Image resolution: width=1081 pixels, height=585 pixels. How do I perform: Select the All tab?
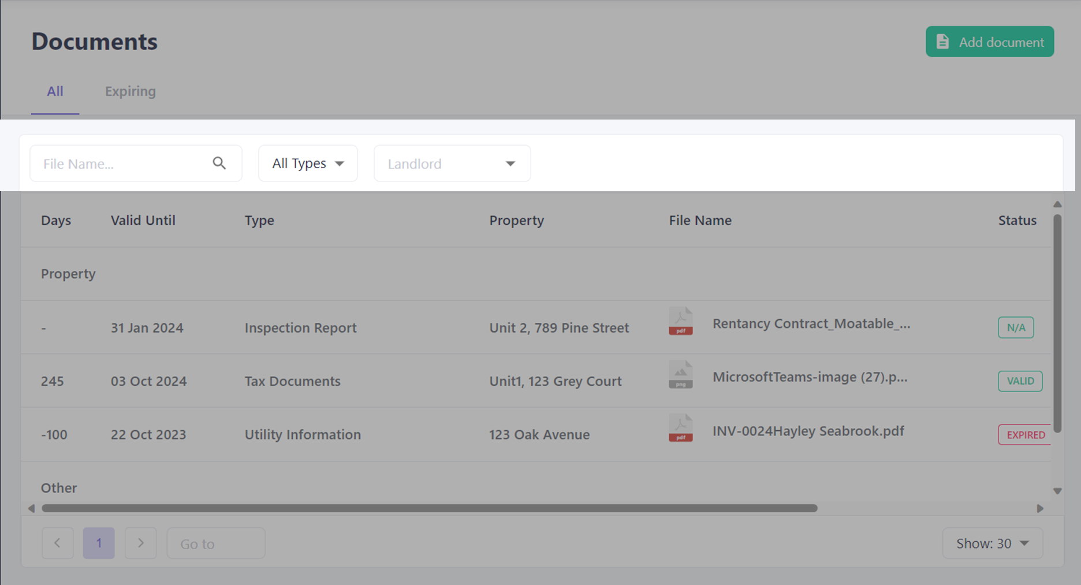55,91
